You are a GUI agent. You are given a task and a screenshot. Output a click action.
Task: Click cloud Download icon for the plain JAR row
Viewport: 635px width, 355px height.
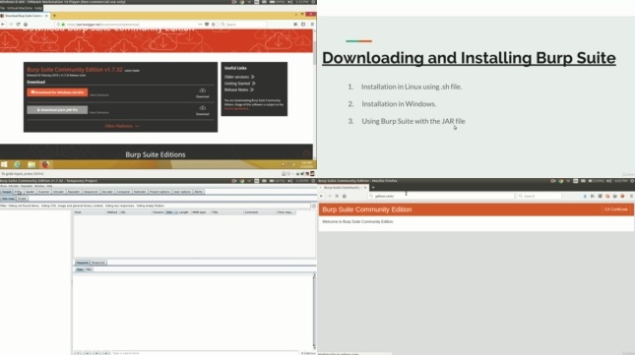[203, 108]
